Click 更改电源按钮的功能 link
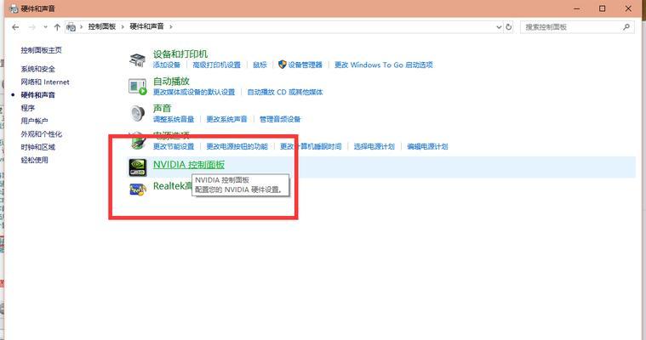Image resolution: width=646 pixels, height=340 pixels. point(237,146)
